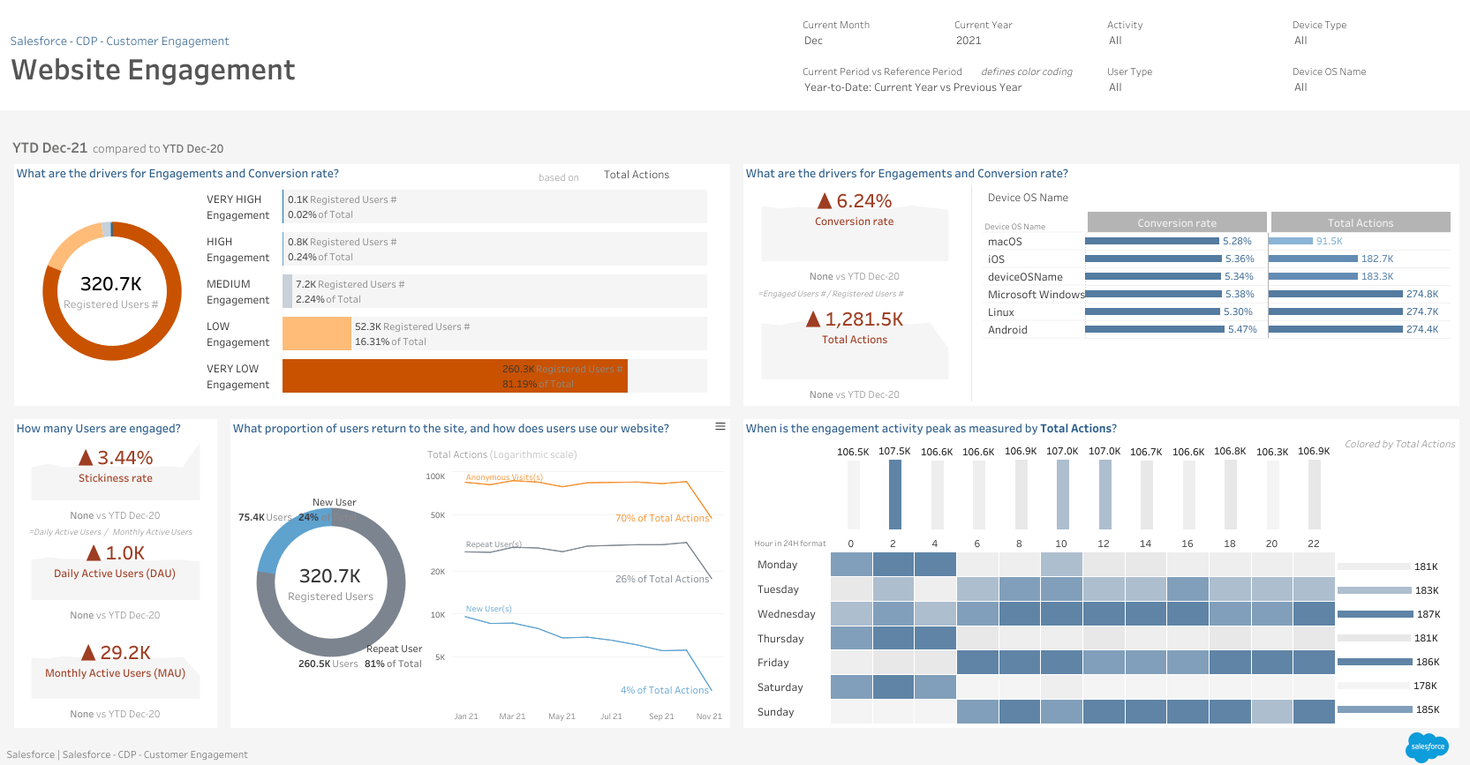Click the macOS 91.5K total actions bar
This screenshot has width=1470, height=765.
coord(1291,241)
